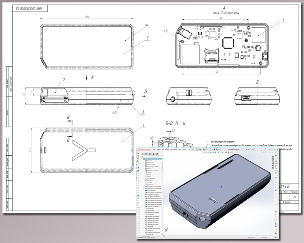Select the Исходная точка tree item
304x243 pixels.
[x=150, y=179]
